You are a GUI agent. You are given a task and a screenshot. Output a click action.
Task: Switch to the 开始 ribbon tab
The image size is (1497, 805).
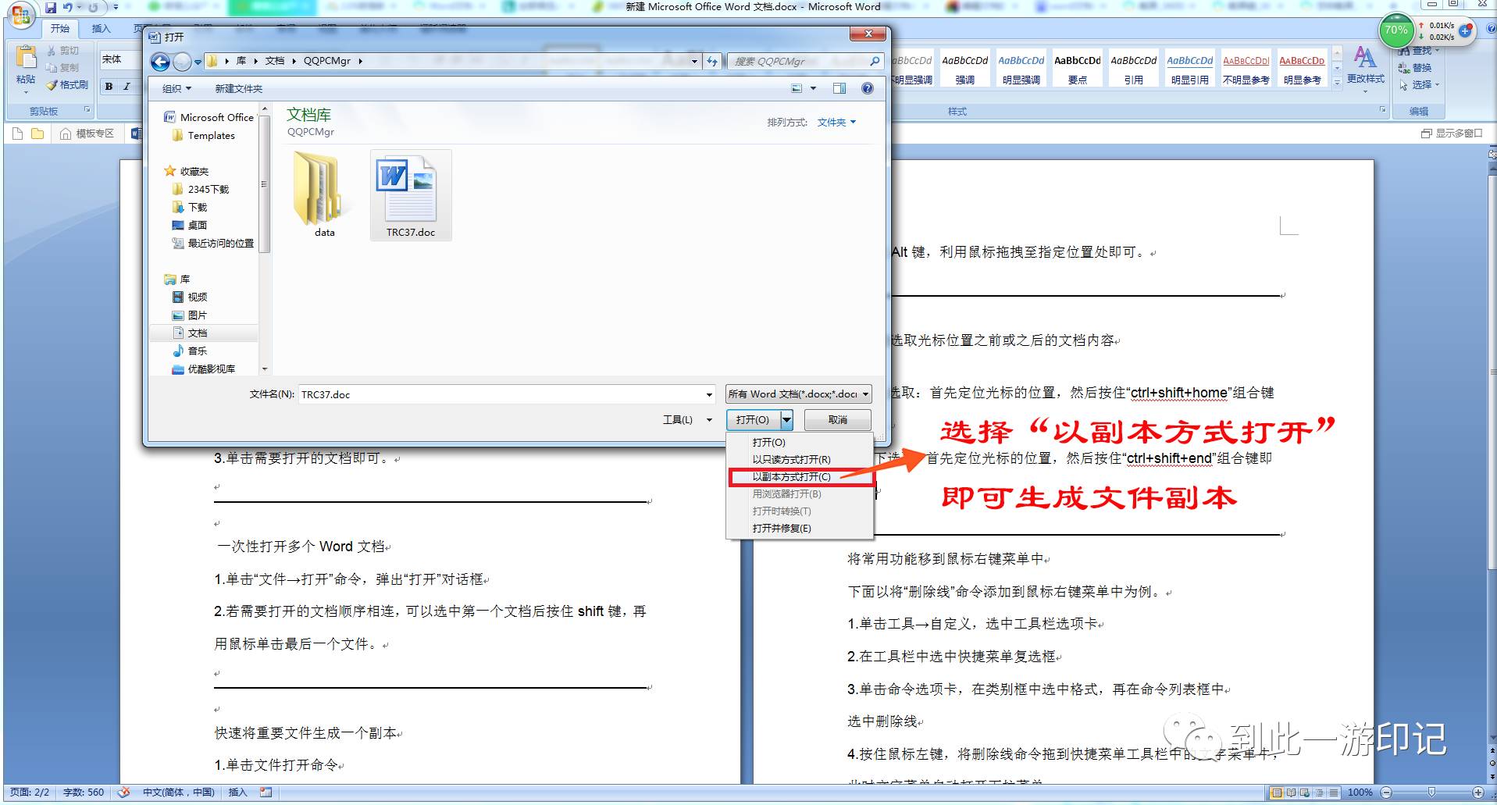(x=60, y=28)
